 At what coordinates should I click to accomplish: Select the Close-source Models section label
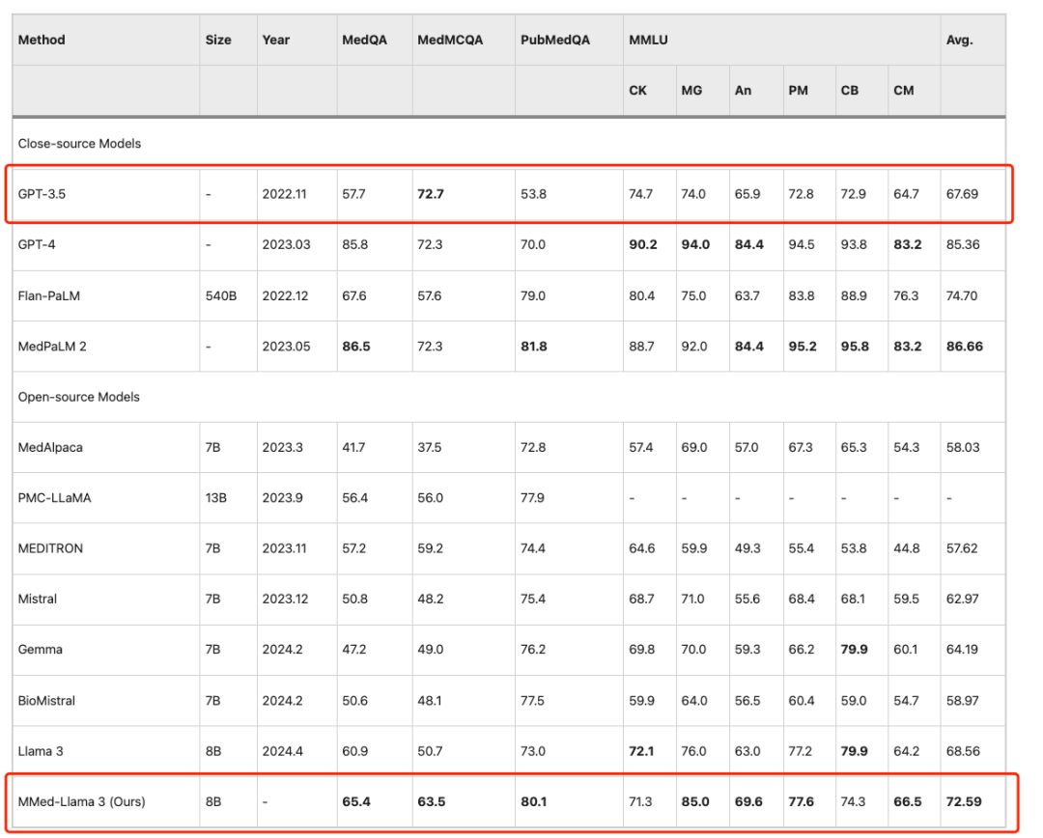[x=79, y=144]
